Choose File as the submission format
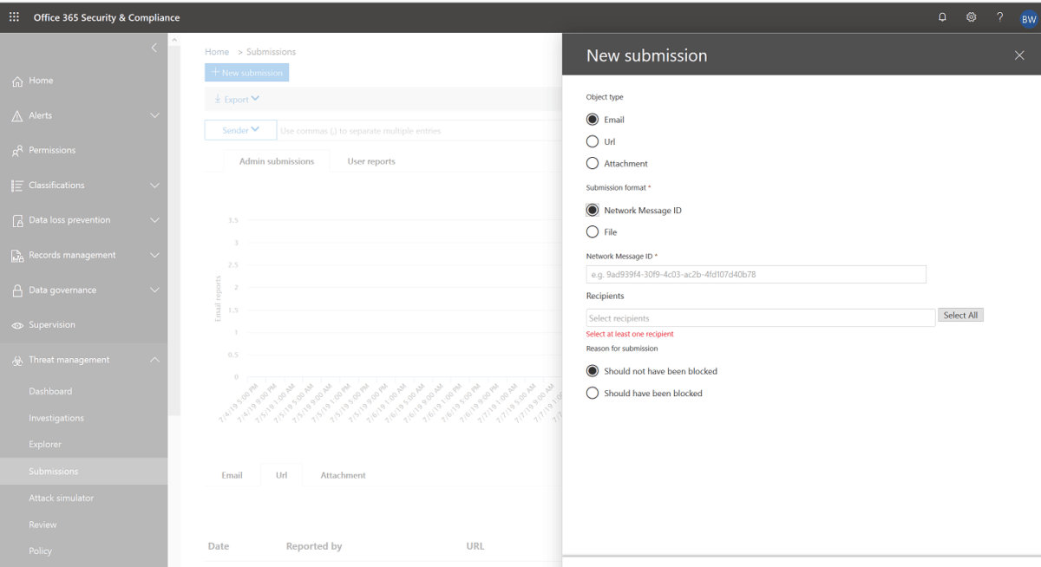Screen dimensions: 1041x567 [593, 232]
